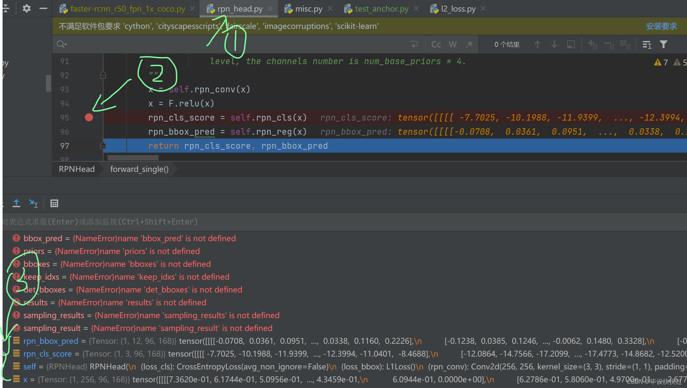Click the next occurrence down arrow
The width and height of the screenshot is (687, 388).
tap(554, 44)
